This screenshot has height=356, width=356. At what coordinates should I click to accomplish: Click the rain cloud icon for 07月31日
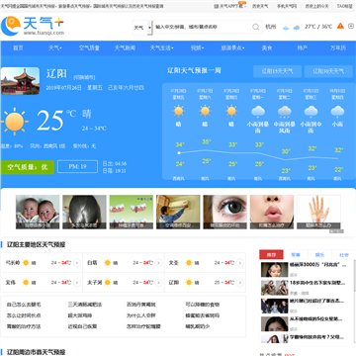(x=311, y=112)
